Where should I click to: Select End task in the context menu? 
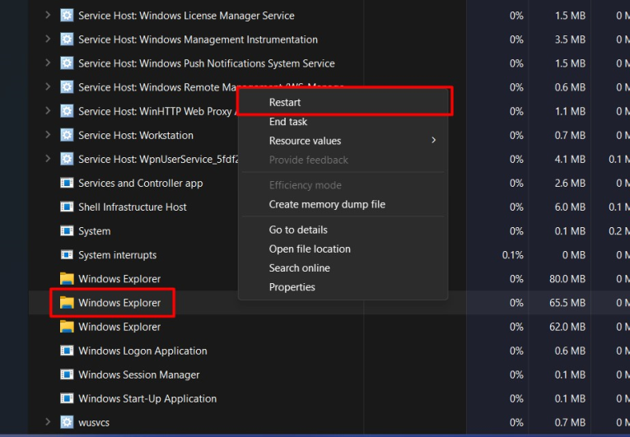pos(288,122)
